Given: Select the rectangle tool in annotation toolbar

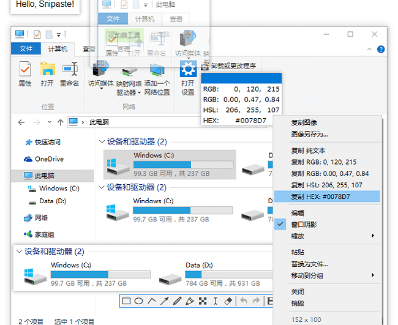Looking at the screenshot, I should tap(126, 301).
